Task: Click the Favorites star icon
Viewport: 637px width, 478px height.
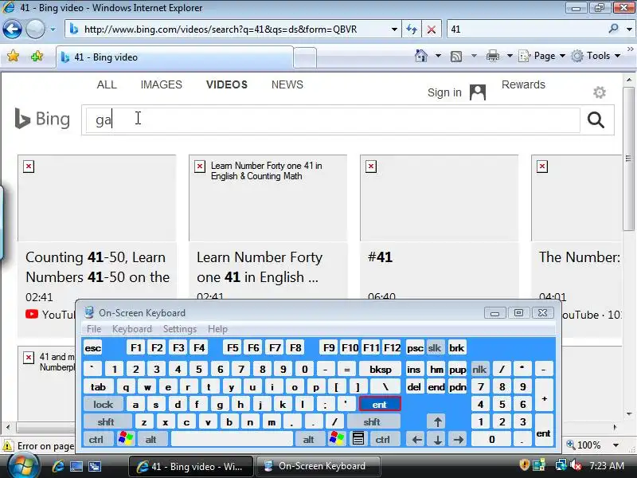Action: tap(13, 56)
